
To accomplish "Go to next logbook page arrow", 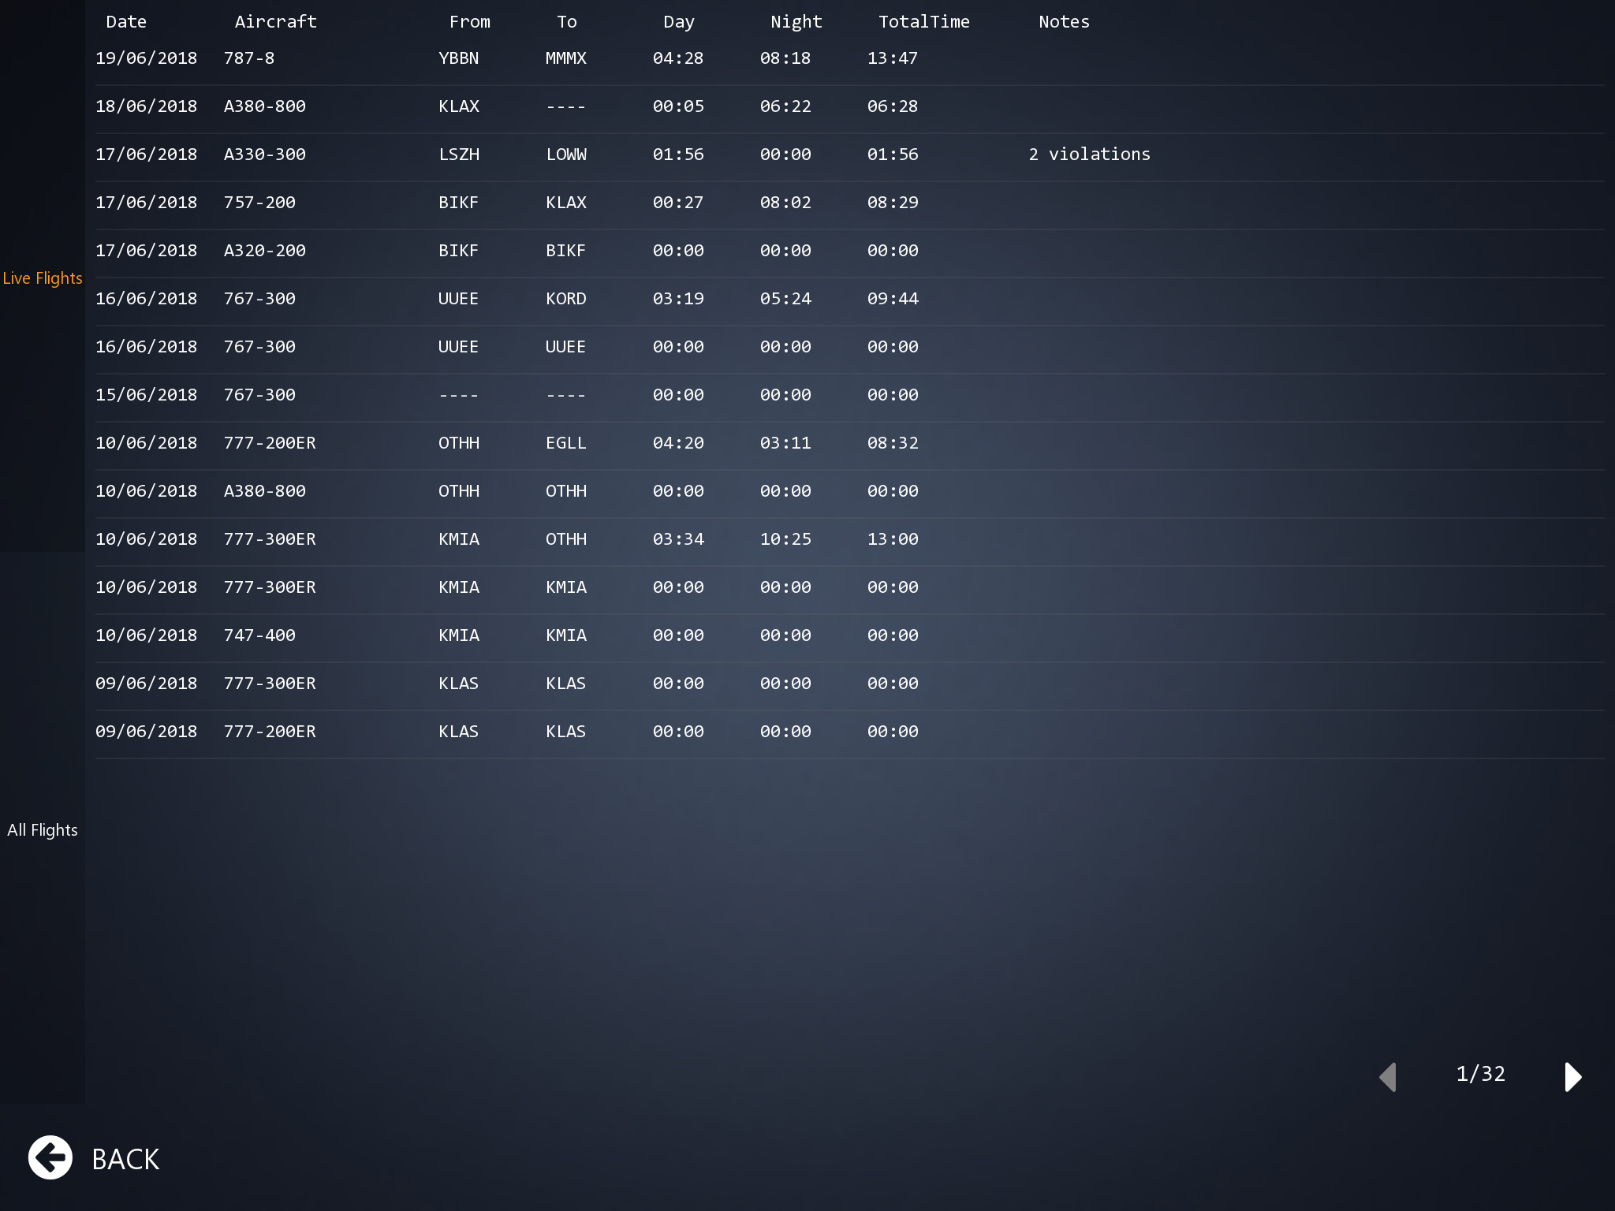I will pyautogui.click(x=1572, y=1076).
